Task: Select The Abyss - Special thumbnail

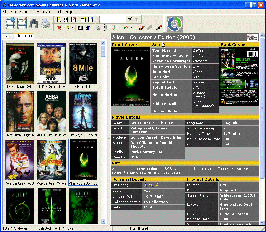Action: [x=83, y=114]
